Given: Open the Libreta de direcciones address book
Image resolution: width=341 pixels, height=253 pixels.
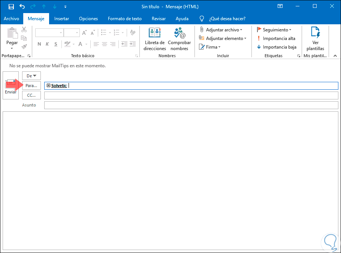Looking at the screenshot, I should [x=155, y=34].
